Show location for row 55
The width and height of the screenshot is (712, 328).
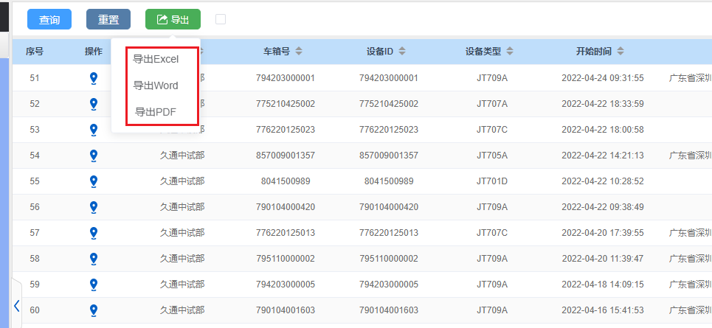pyautogui.click(x=94, y=181)
